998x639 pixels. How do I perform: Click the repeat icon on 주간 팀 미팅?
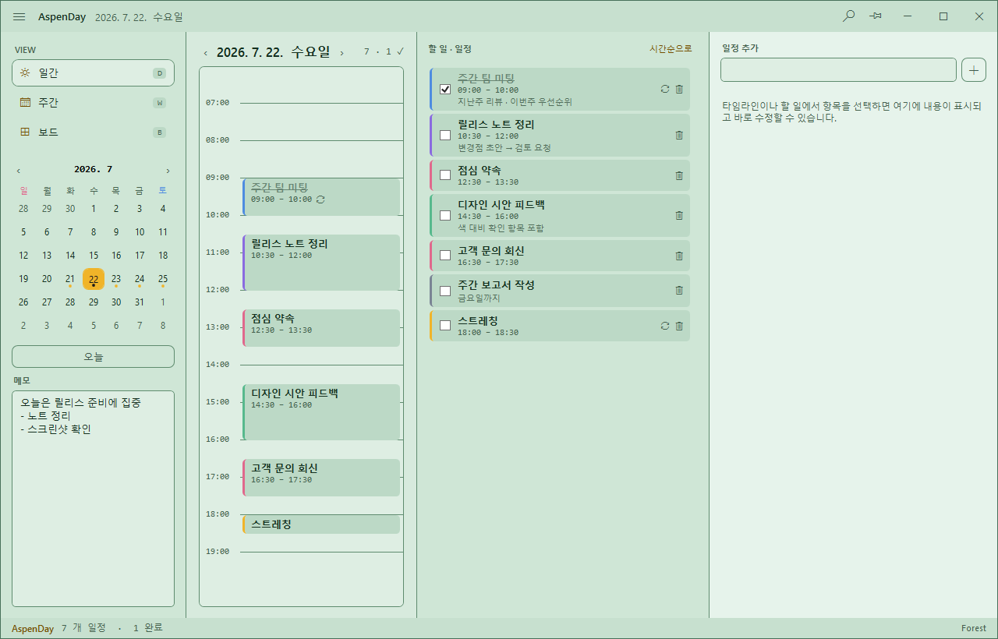(x=665, y=89)
